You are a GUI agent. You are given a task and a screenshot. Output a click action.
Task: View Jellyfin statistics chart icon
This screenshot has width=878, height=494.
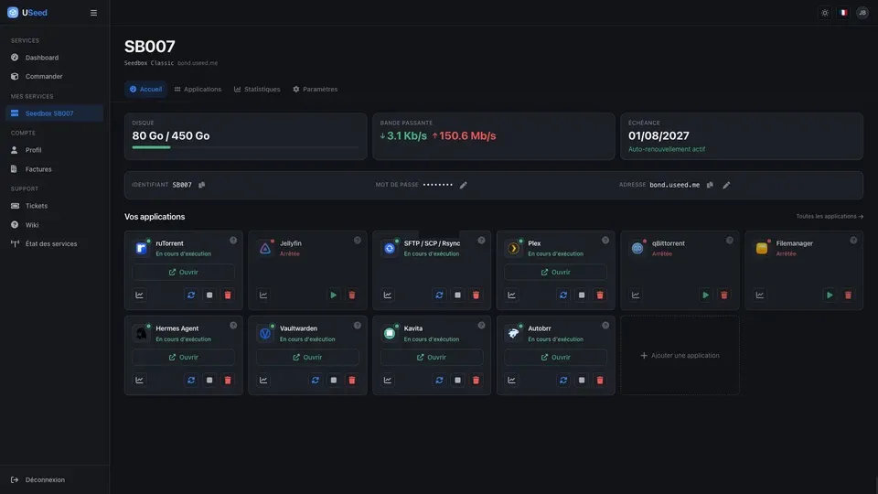pyautogui.click(x=263, y=295)
